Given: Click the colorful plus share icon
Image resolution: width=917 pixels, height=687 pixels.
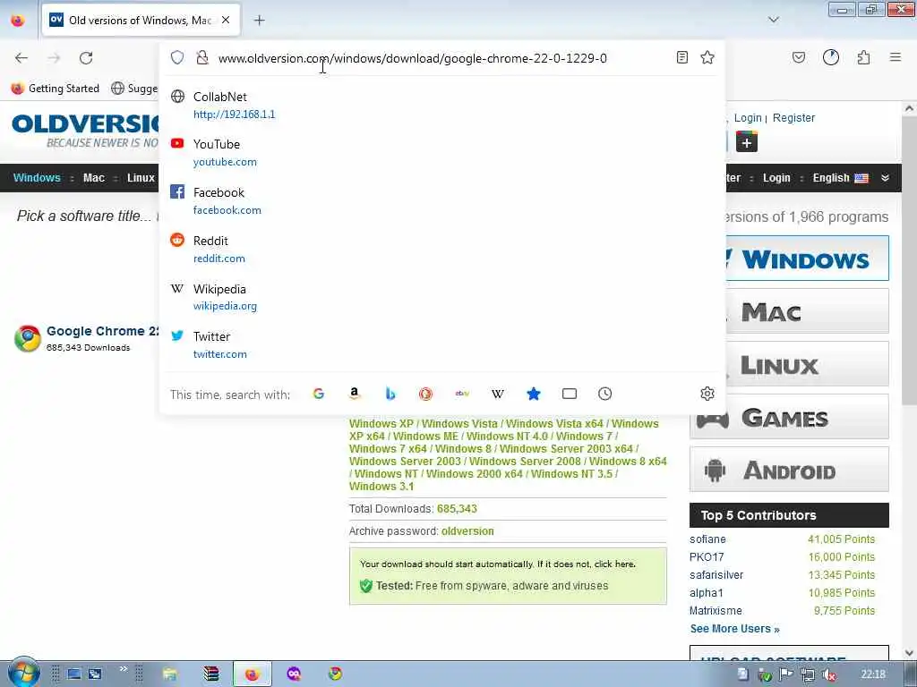Looking at the screenshot, I should [746, 142].
